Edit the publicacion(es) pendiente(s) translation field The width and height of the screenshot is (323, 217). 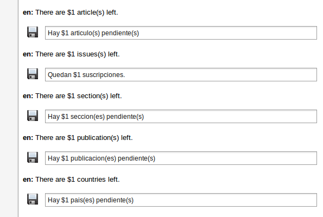181,158
